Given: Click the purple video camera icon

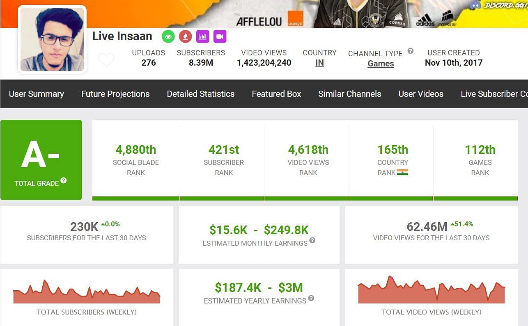Looking at the screenshot, I should click(220, 36).
